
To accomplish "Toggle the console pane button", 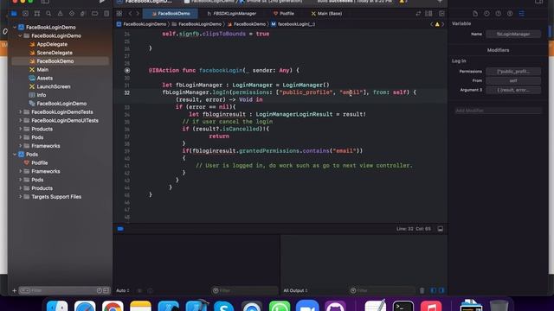I will point(441,290).
